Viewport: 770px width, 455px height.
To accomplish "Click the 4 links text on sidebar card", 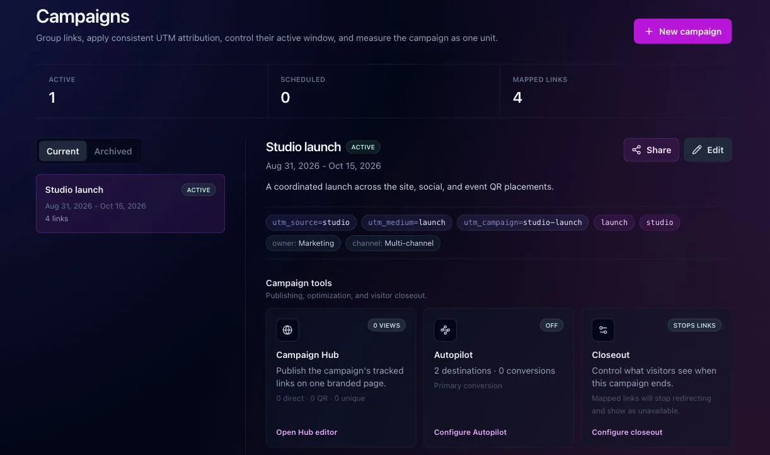I will (57, 219).
